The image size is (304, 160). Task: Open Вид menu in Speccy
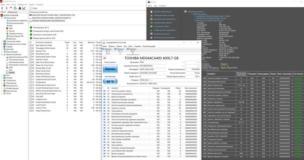[x=155, y=6]
